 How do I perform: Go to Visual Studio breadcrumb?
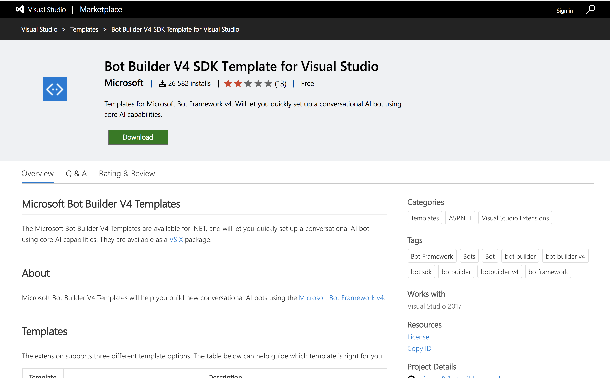point(39,29)
